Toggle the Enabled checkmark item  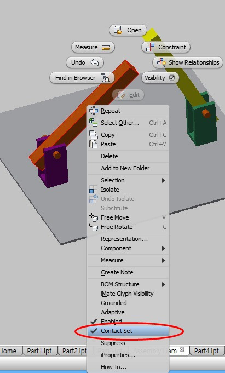pos(128,322)
